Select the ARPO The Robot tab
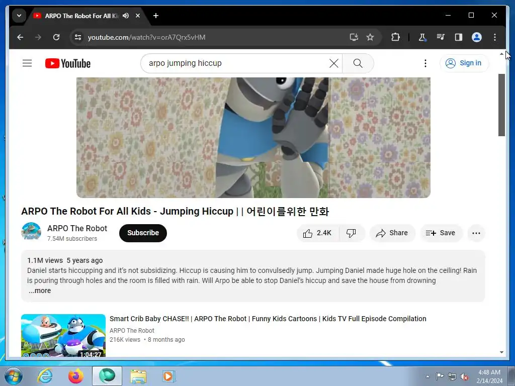Image resolution: width=515 pixels, height=386 pixels. [x=81, y=16]
